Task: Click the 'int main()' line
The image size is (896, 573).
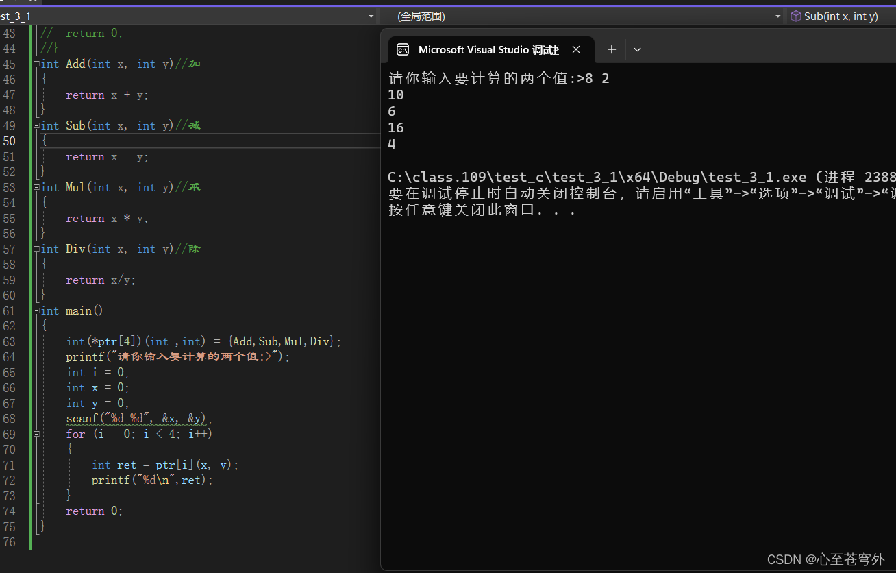Action: [72, 310]
